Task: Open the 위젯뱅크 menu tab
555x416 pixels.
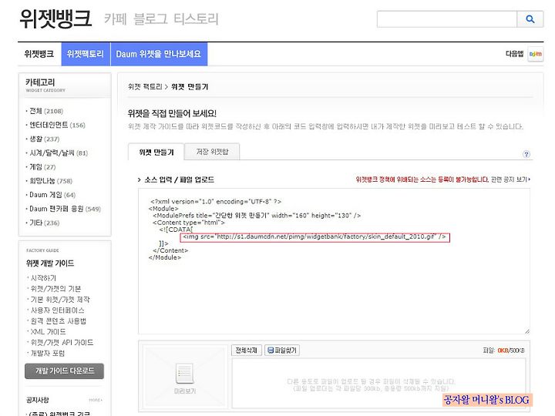Action: click(x=39, y=54)
